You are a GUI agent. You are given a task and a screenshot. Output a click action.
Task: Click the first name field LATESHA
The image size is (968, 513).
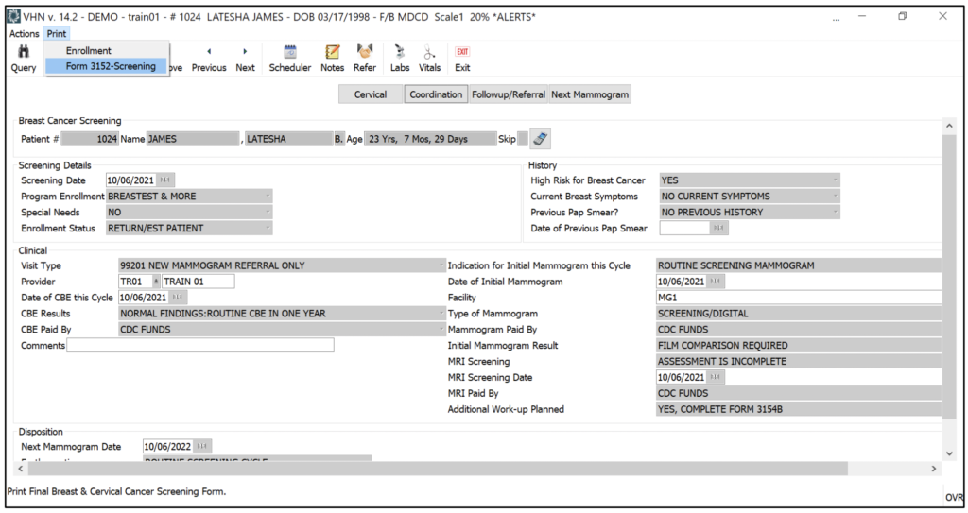(289, 139)
